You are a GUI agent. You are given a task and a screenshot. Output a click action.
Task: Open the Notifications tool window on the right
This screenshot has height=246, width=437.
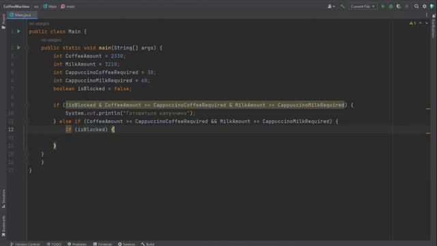(434, 26)
